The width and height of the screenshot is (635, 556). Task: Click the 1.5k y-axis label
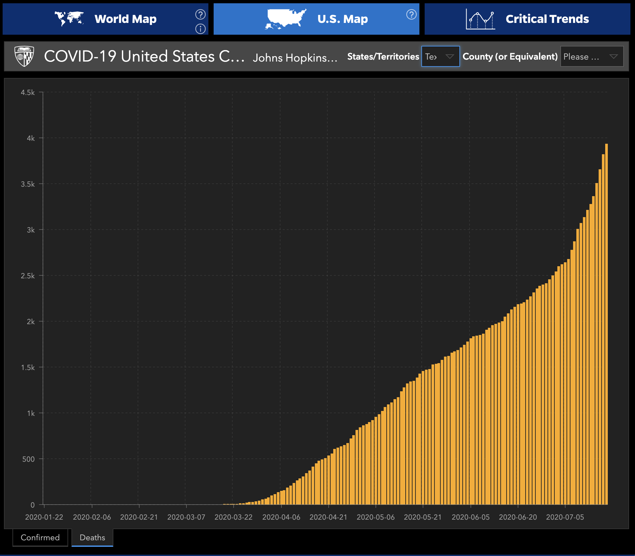coord(28,368)
